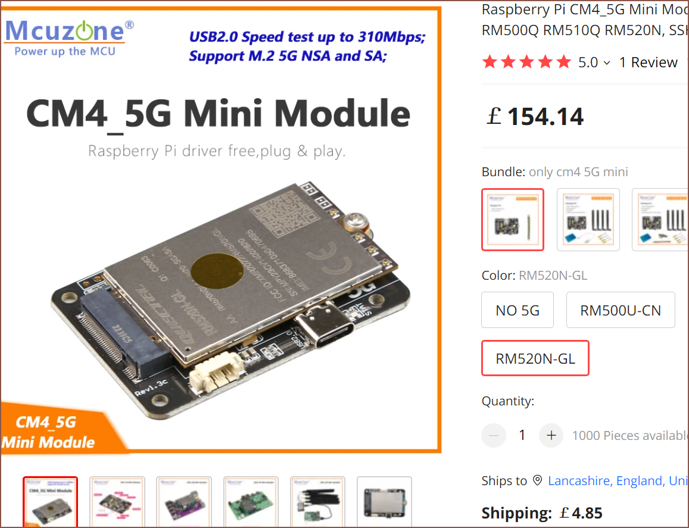The width and height of the screenshot is (689, 528).
Task: Choose the second bundle thumbnail with four antennas
Action: pyautogui.click(x=588, y=220)
